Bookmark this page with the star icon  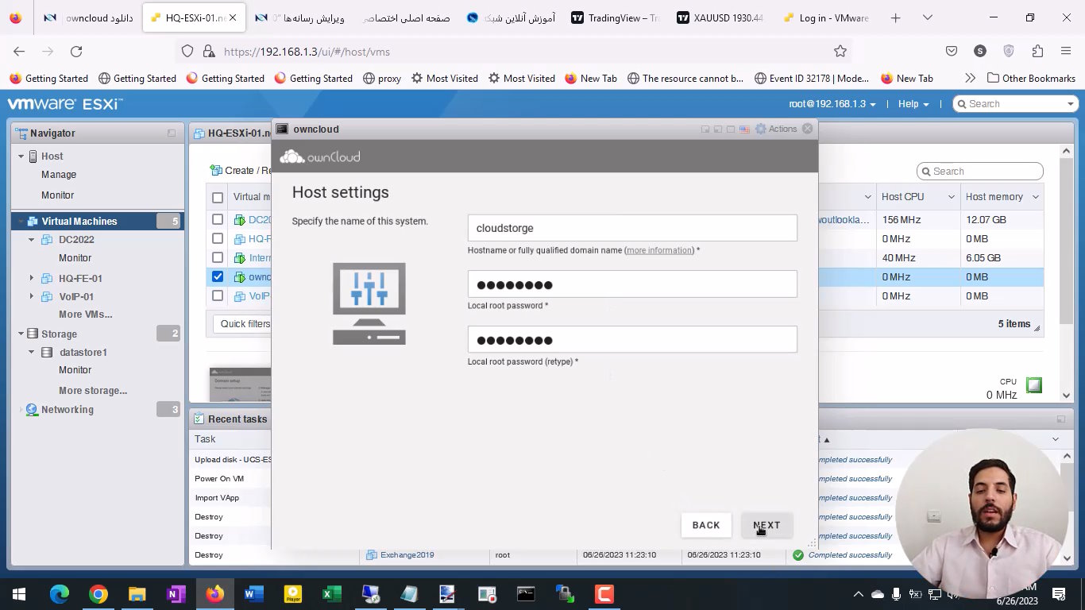click(x=840, y=51)
